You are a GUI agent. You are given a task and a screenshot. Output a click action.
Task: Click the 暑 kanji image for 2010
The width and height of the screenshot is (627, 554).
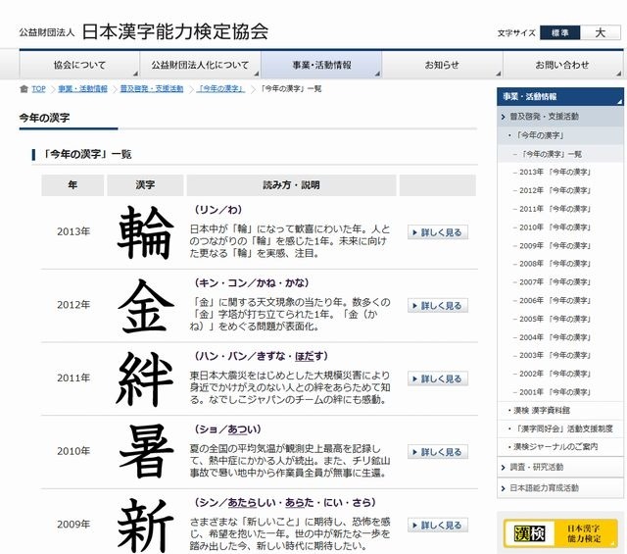pyautogui.click(x=146, y=451)
